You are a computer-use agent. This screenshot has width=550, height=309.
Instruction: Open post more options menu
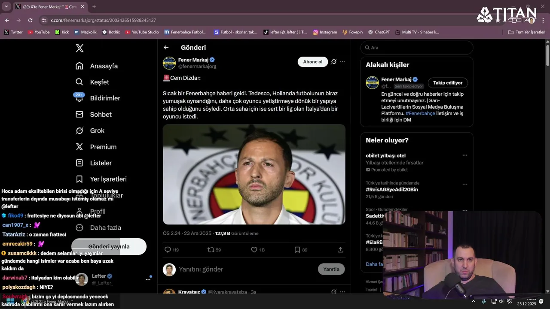point(342,62)
